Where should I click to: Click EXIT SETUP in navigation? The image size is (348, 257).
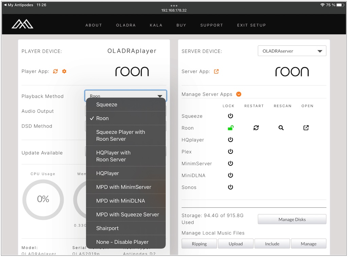[251, 25]
